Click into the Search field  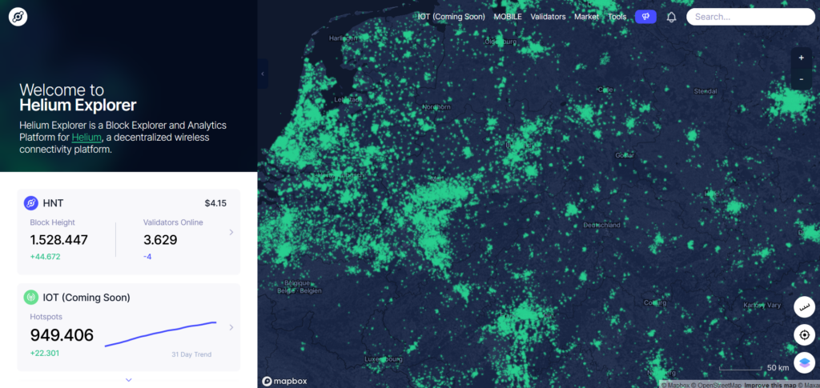(x=750, y=17)
